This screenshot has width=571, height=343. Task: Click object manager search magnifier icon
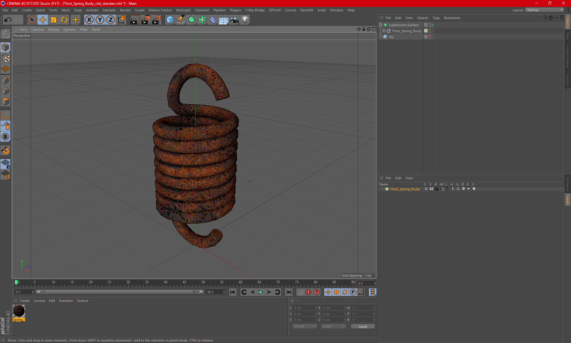pos(545,18)
